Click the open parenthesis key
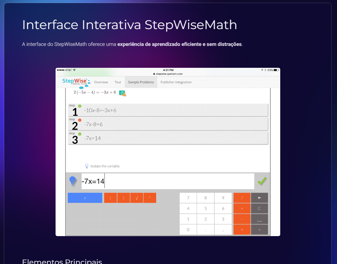Viewport: 337px width, 264px height. (x=111, y=198)
